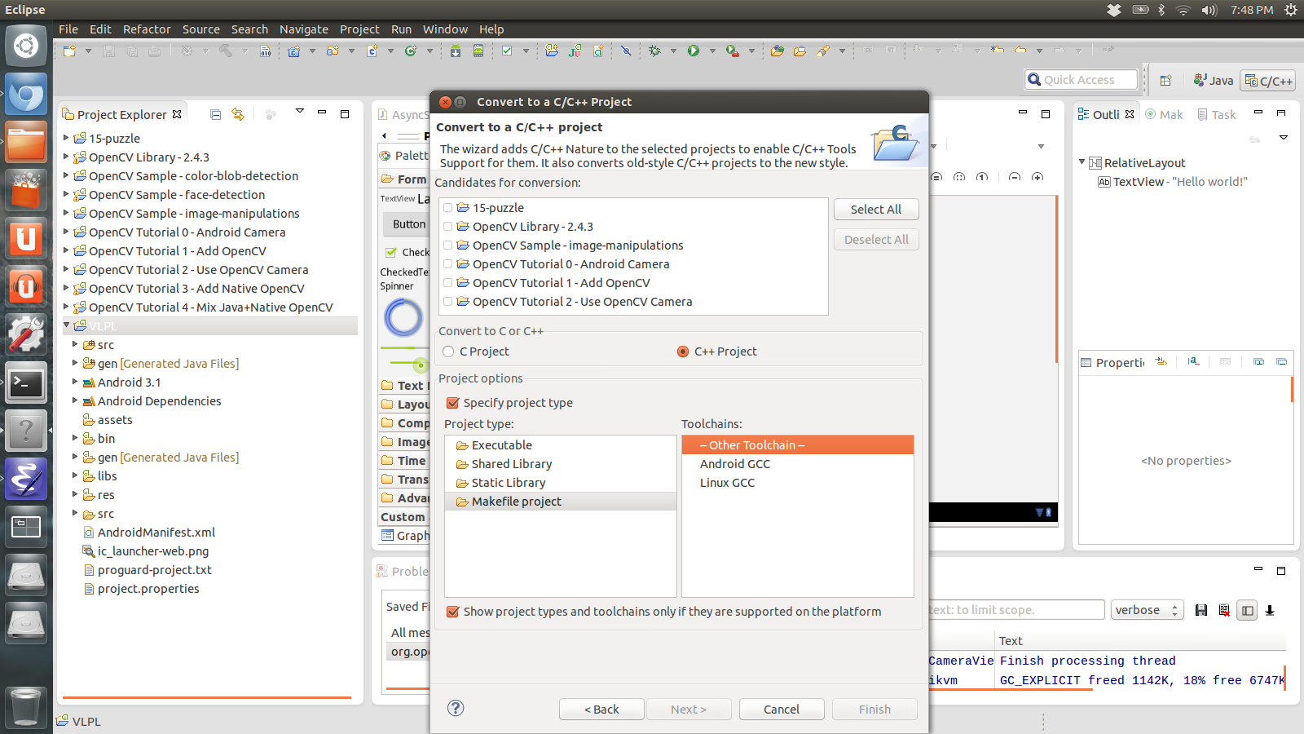Open the Navigate menu
The image size is (1304, 734).
point(303,29)
